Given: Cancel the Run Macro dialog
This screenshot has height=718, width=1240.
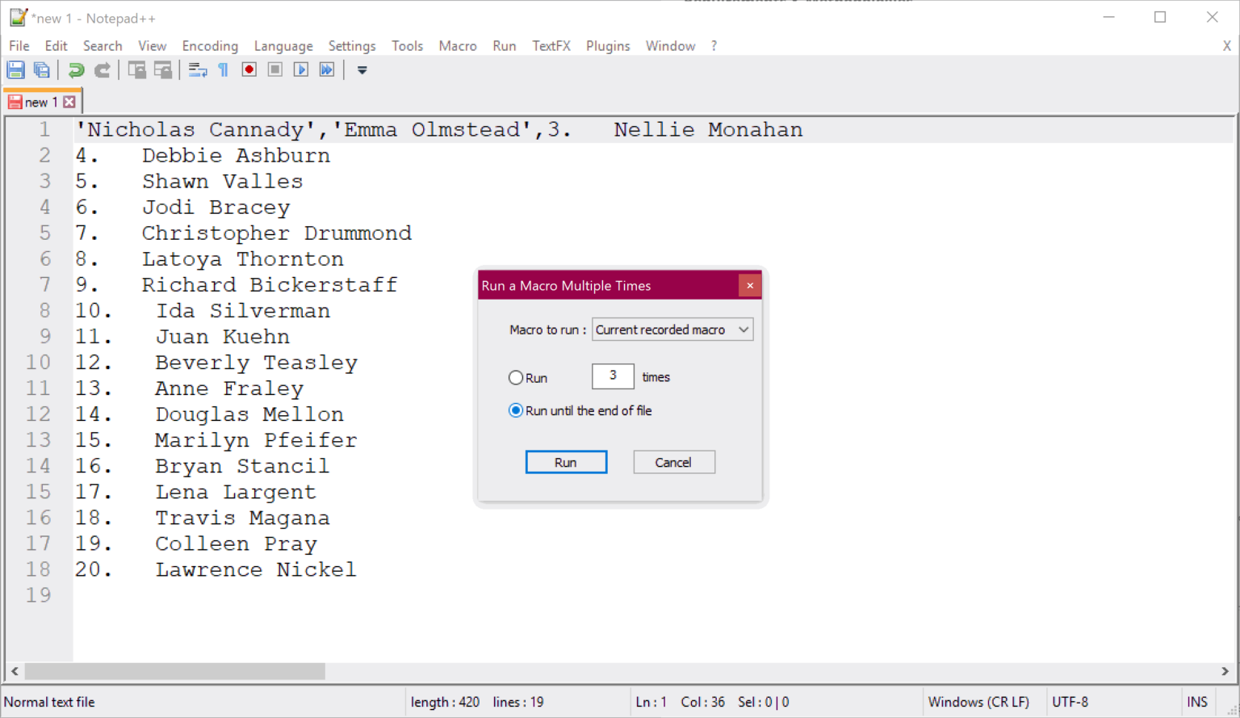Looking at the screenshot, I should (673, 462).
